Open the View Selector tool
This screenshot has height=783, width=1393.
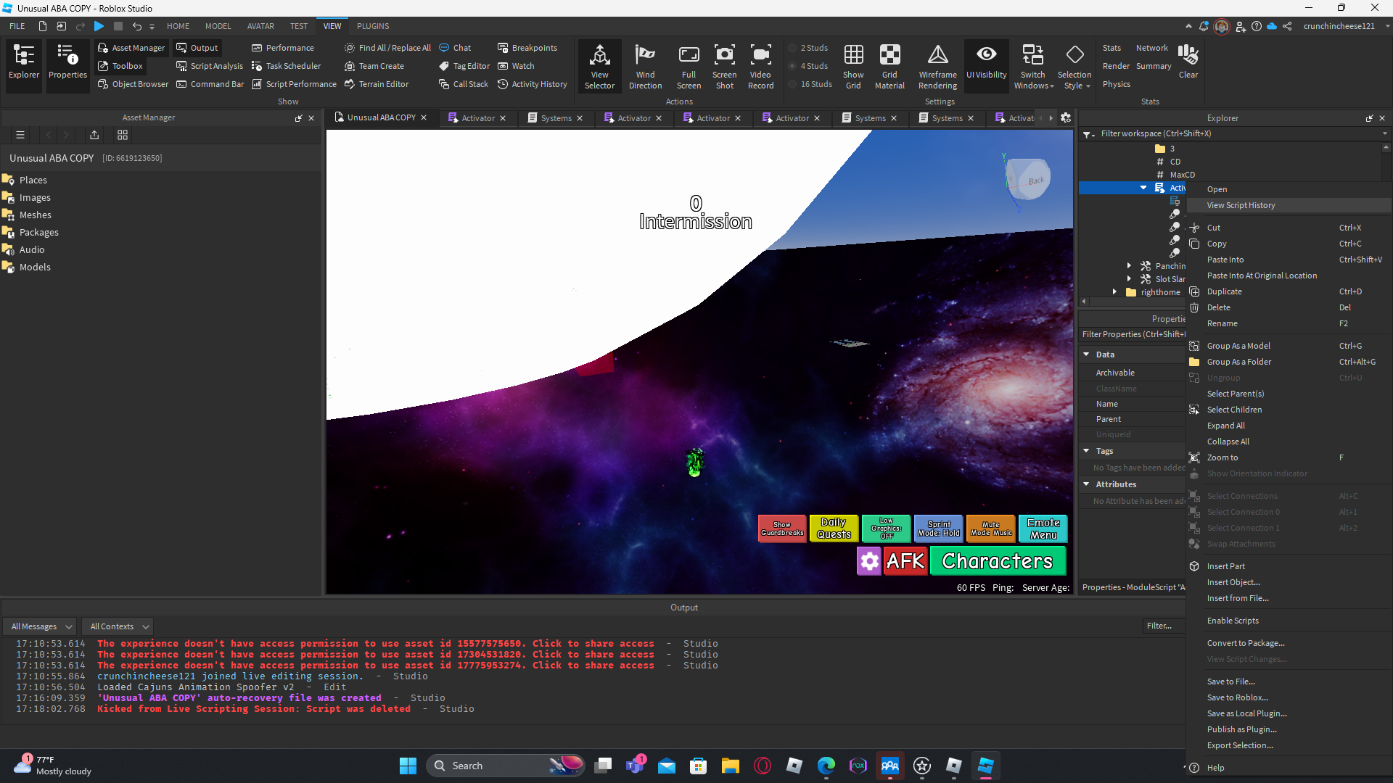(599, 66)
